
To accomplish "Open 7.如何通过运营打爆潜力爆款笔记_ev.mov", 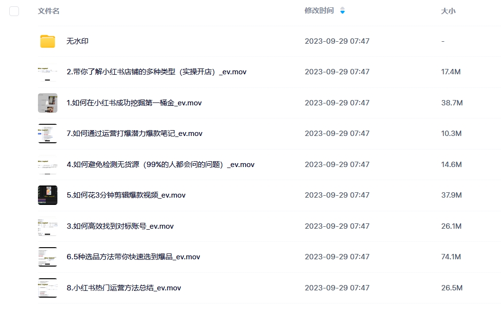I will pyautogui.click(x=134, y=134).
